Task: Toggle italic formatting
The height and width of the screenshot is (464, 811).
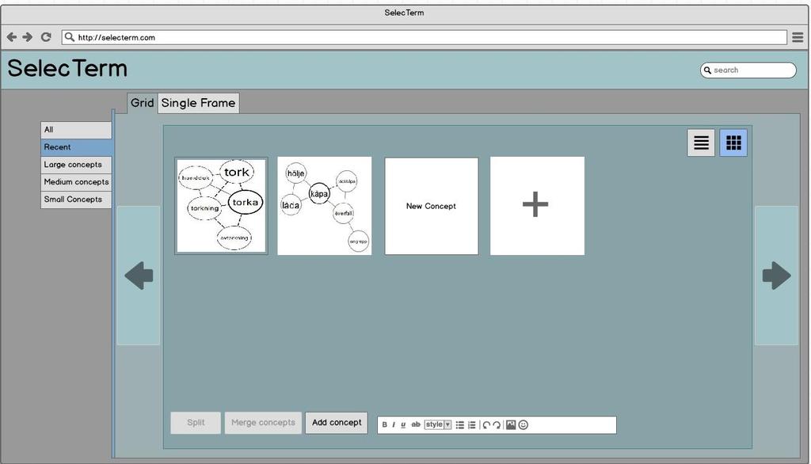Action: [x=394, y=424]
